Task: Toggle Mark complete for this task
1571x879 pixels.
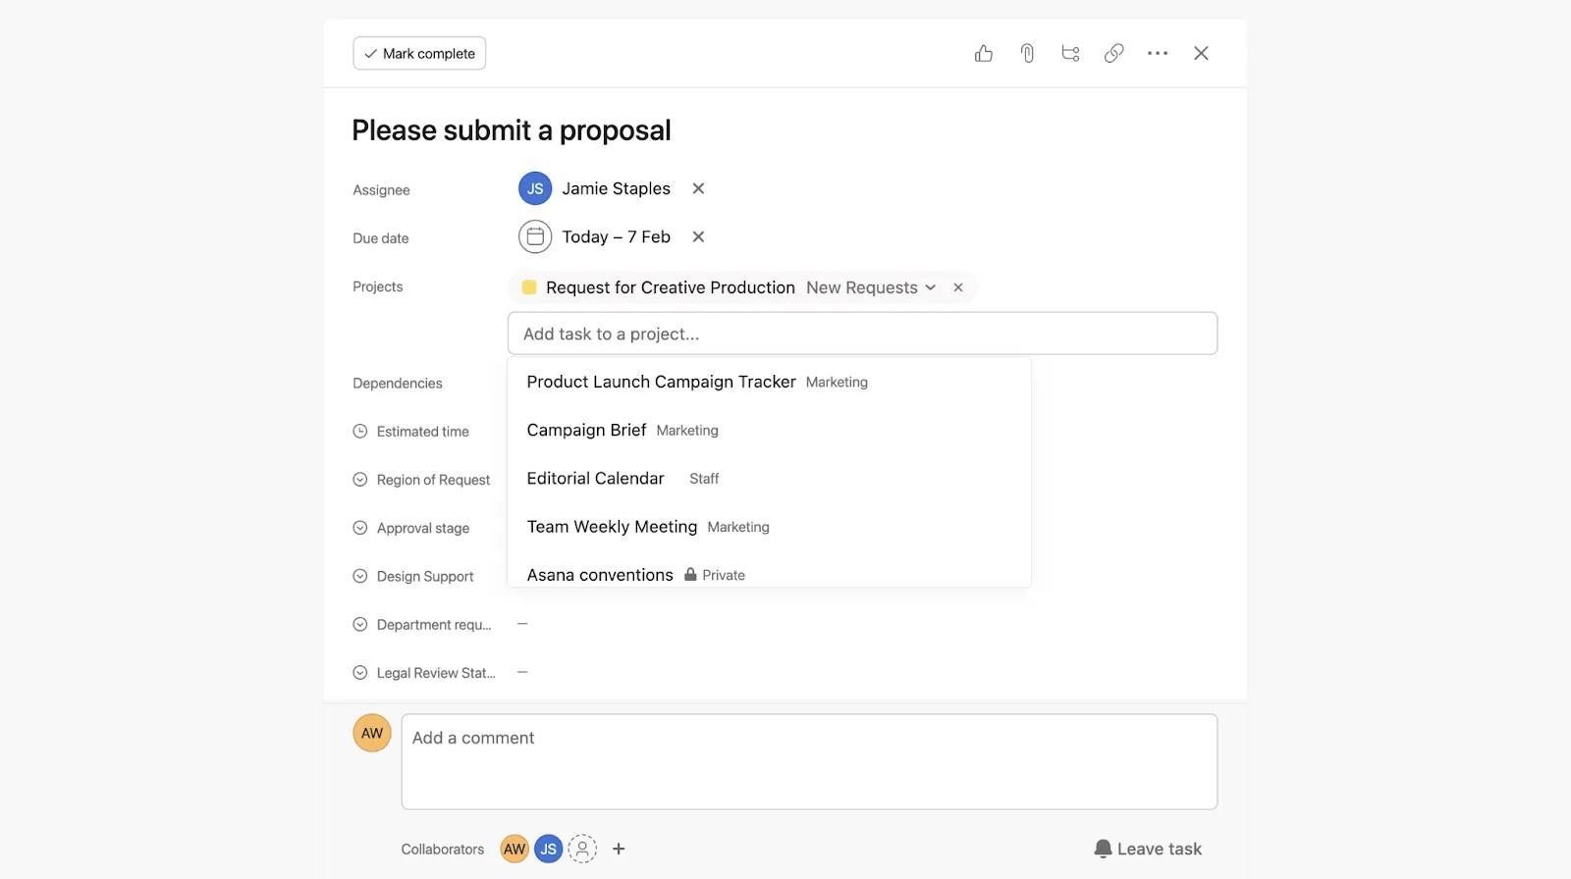Action: [x=419, y=54]
